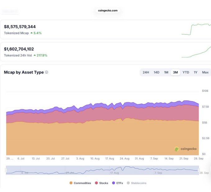
Task: Click the green up arrow beside 217.9%
Action: point(35,55)
